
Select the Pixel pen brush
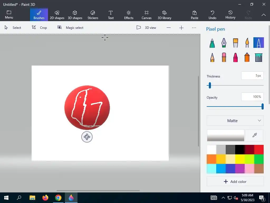(x=258, y=43)
